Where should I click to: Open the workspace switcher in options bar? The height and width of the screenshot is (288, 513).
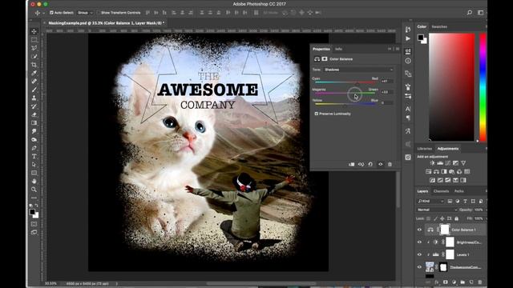pos(481,13)
